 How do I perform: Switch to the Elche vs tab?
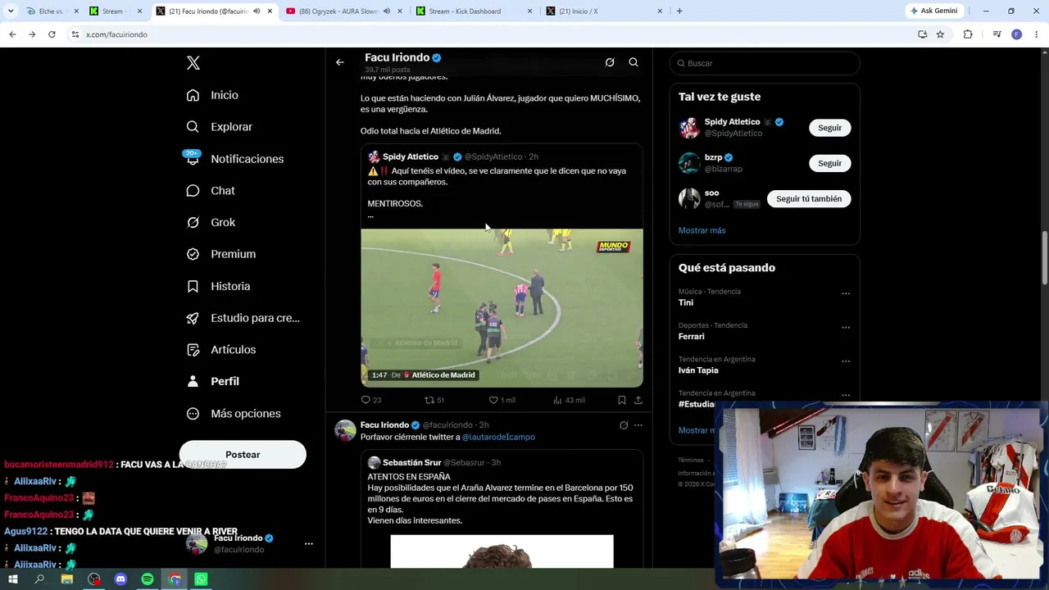point(51,11)
